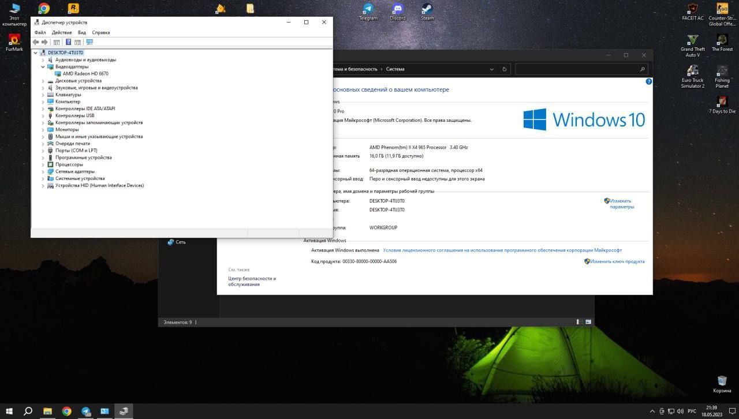The height and width of the screenshot is (419, 739).
Task: Open the Windows Start menu
Action: [x=9, y=411]
